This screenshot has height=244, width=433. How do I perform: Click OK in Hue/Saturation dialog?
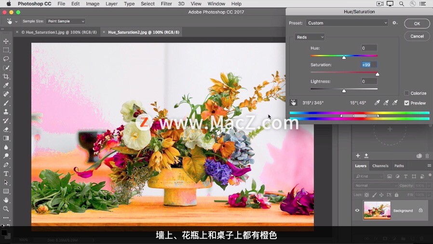(x=417, y=24)
